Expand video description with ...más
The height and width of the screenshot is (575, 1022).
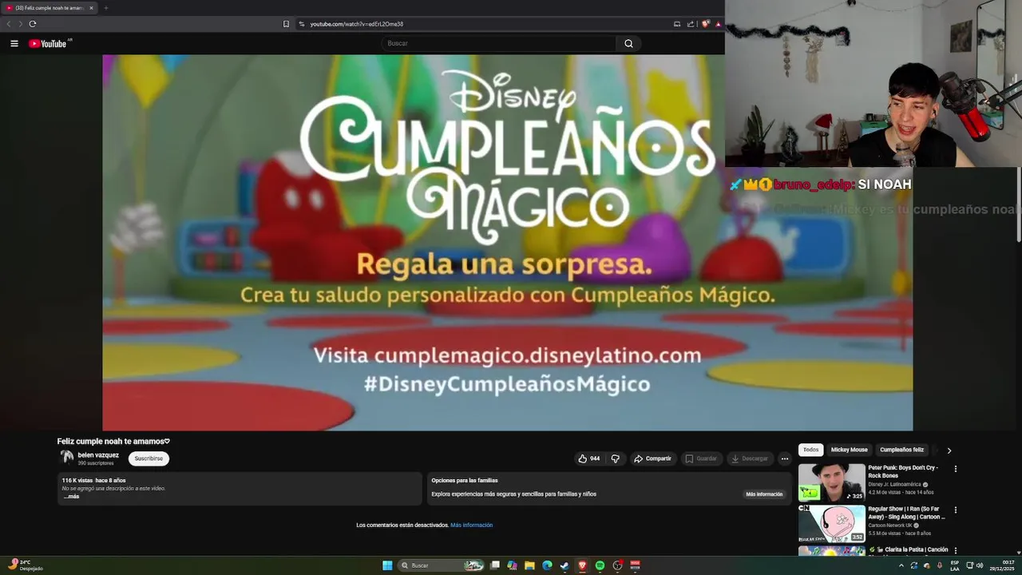pos(72,497)
